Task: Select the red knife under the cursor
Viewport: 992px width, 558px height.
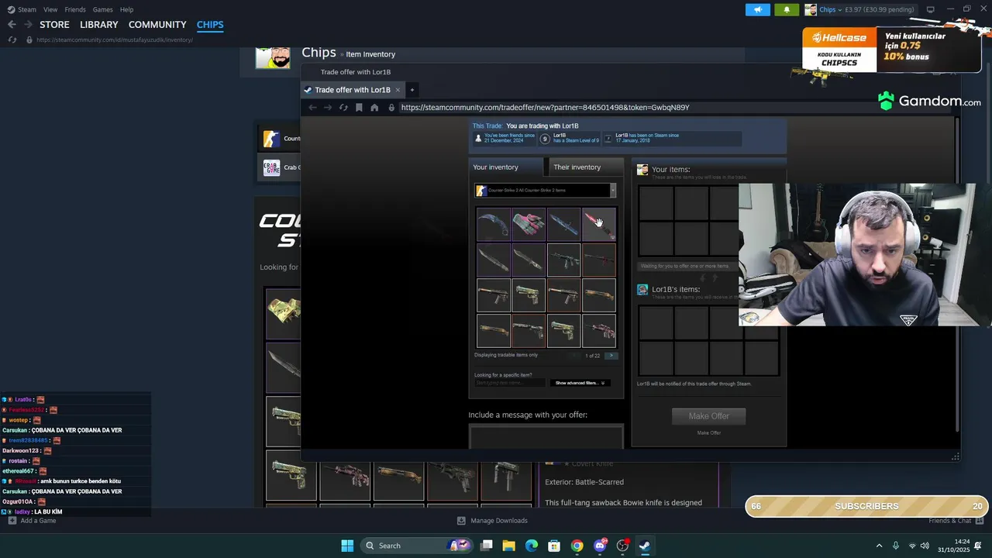Action: pyautogui.click(x=599, y=225)
